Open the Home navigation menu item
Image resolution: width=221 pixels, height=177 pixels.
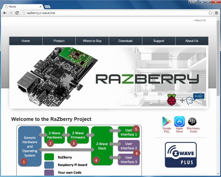pos(26,41)
